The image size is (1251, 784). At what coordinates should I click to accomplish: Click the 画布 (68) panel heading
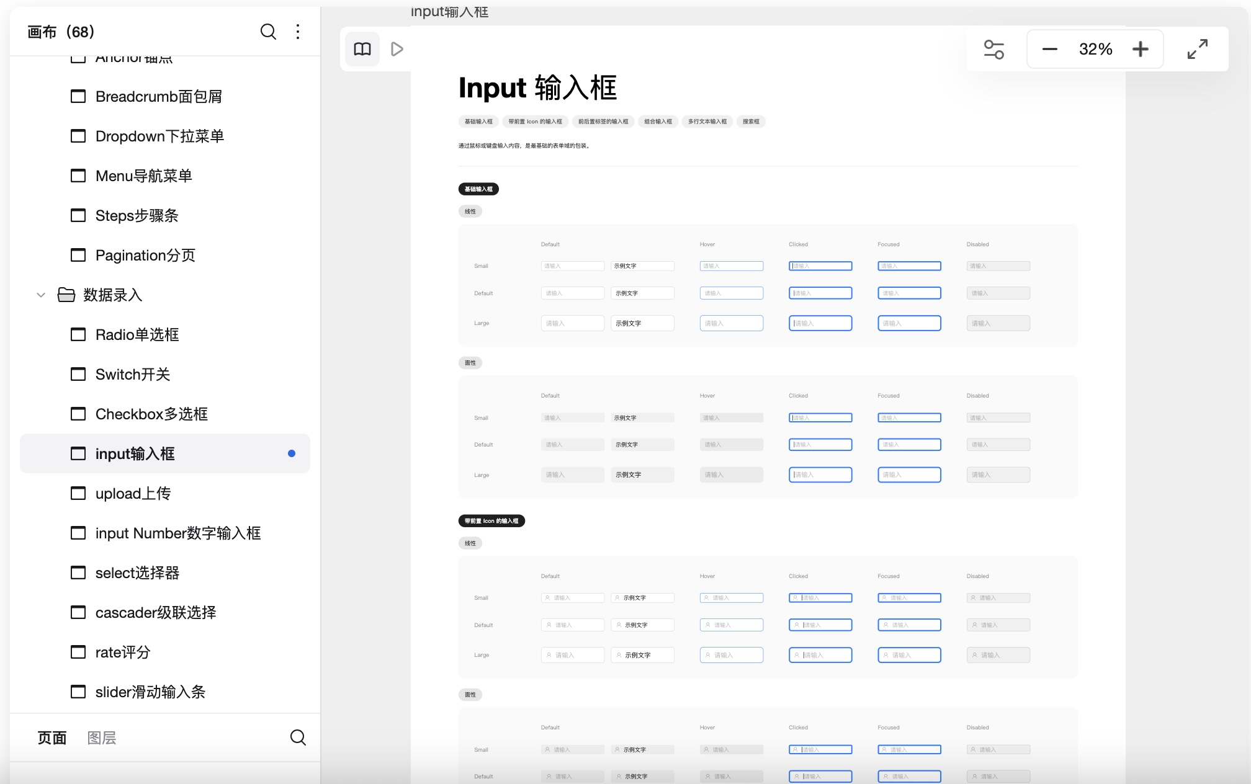pos(61,32)
